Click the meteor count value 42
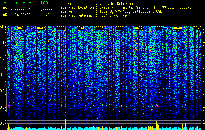Image resolution: width=205 pixels, height=130 pixels. pyautogui.click(x=47, y=15)
